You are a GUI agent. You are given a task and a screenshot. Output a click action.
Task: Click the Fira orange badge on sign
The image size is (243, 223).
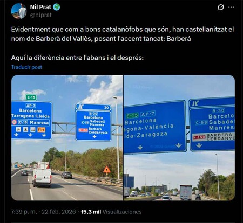click(x=41, y=130)
